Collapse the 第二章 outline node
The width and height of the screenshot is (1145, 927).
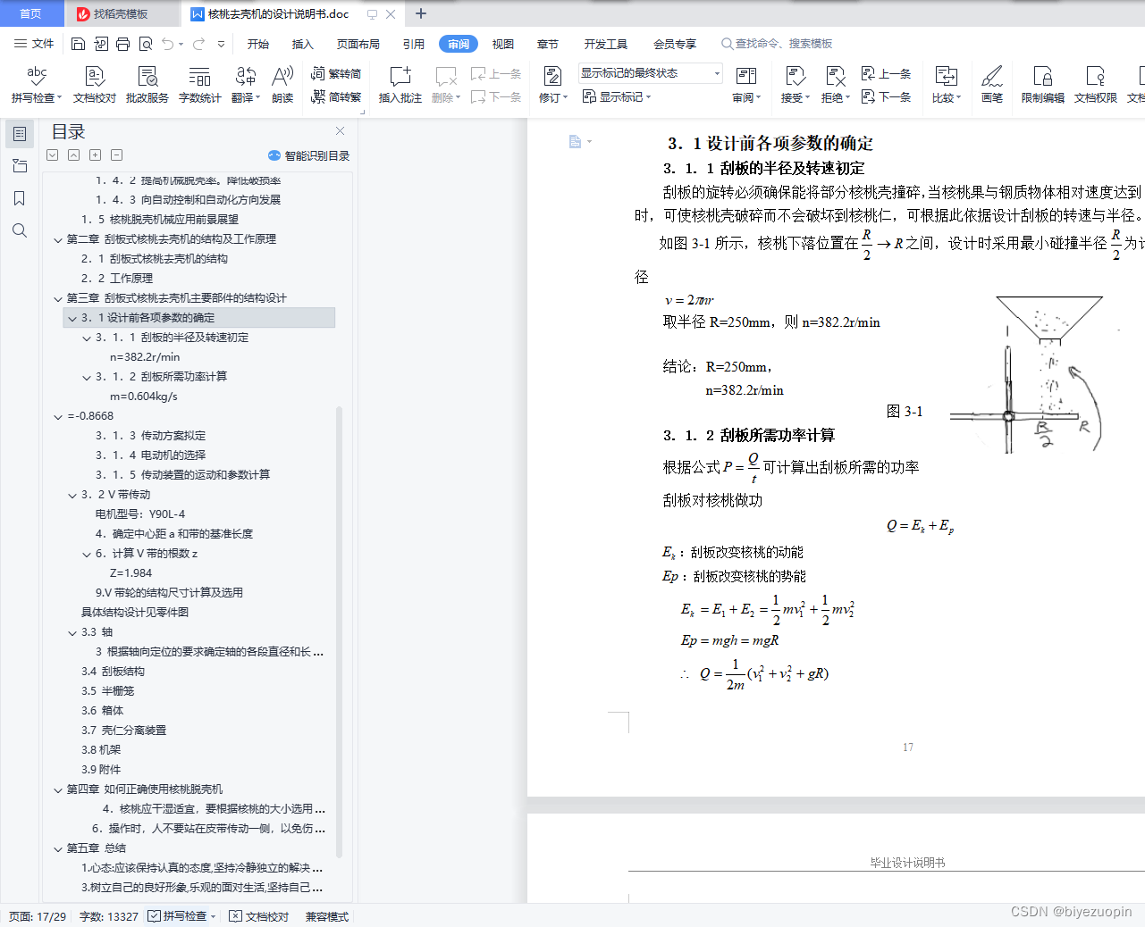[x=58, y=239]
